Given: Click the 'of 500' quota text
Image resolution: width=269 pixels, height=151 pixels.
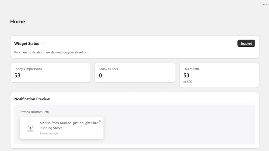Looking at the screenshot, I should click(188, 82).
